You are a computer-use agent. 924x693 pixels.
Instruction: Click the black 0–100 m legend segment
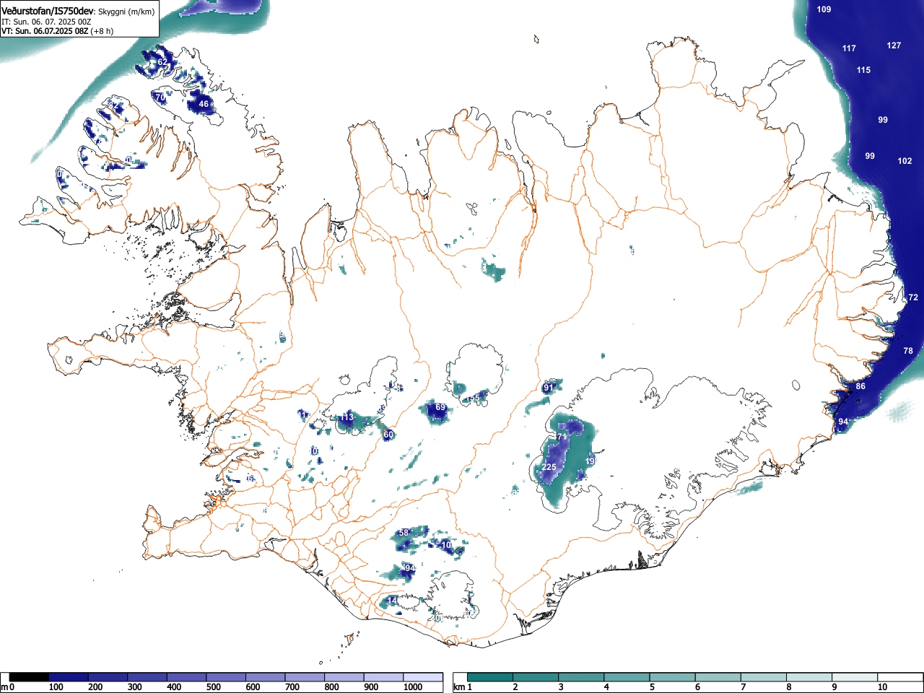pyautogui.click(x=30, y=677)
